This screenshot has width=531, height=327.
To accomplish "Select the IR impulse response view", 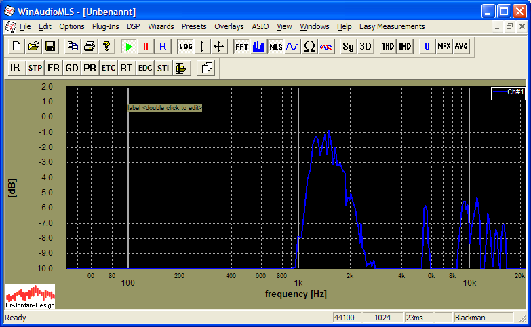I will coord(15,68).
